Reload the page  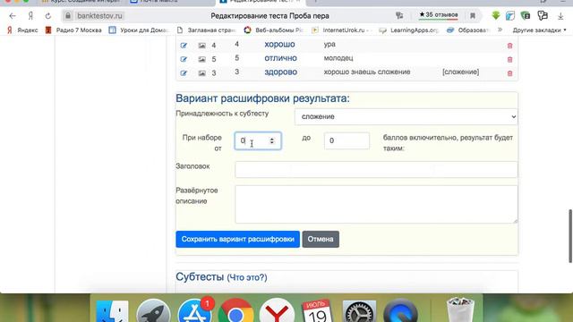(48, 16)
